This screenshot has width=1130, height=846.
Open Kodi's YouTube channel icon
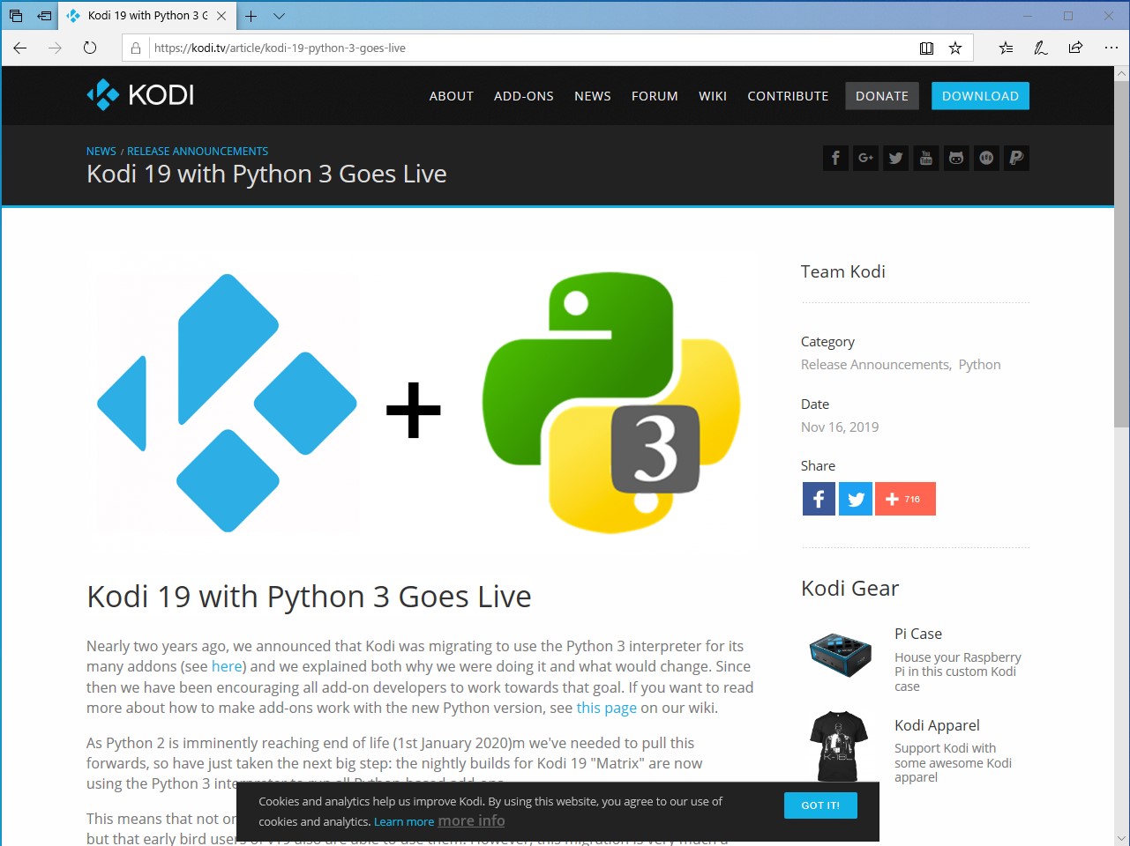(x=925, y=158)
